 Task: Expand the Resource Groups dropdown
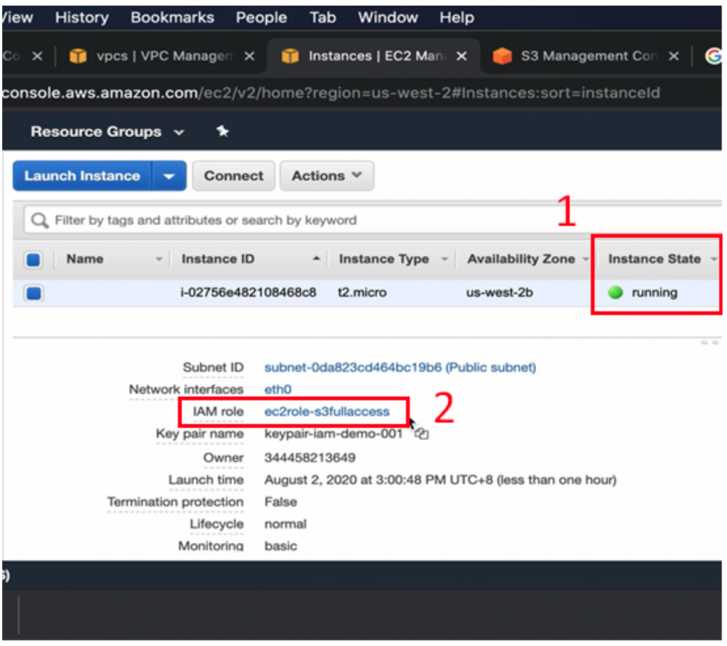tap(107, 132)
